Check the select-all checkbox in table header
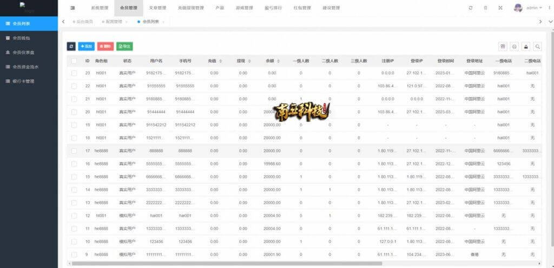 click(x=74, y=61)
